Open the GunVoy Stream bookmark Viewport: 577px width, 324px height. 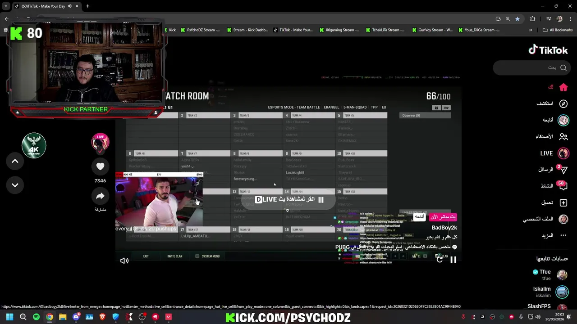pyautogui.click(x=432, y=30)
